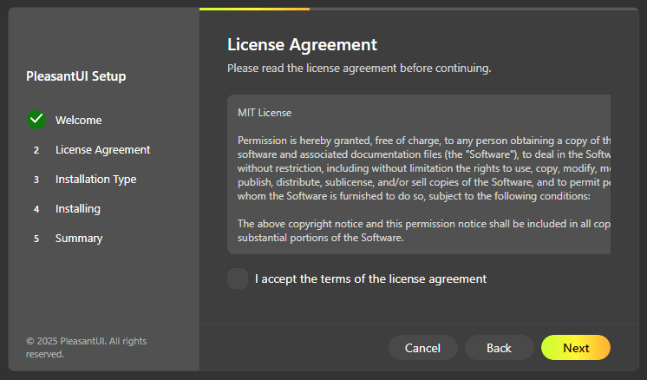The image size is (647, 380).
Task: Click step number 2 badge
Action: point(36,150)
